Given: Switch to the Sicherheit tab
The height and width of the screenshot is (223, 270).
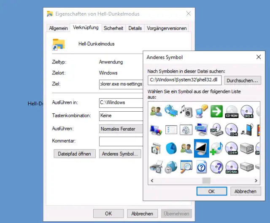Looking at the screenshot, I should tap(113, 28).
